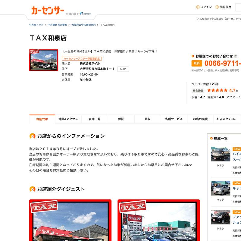Click the 在庫一覧 sidebar heading
Screen dimensions: 241x241
221,139
